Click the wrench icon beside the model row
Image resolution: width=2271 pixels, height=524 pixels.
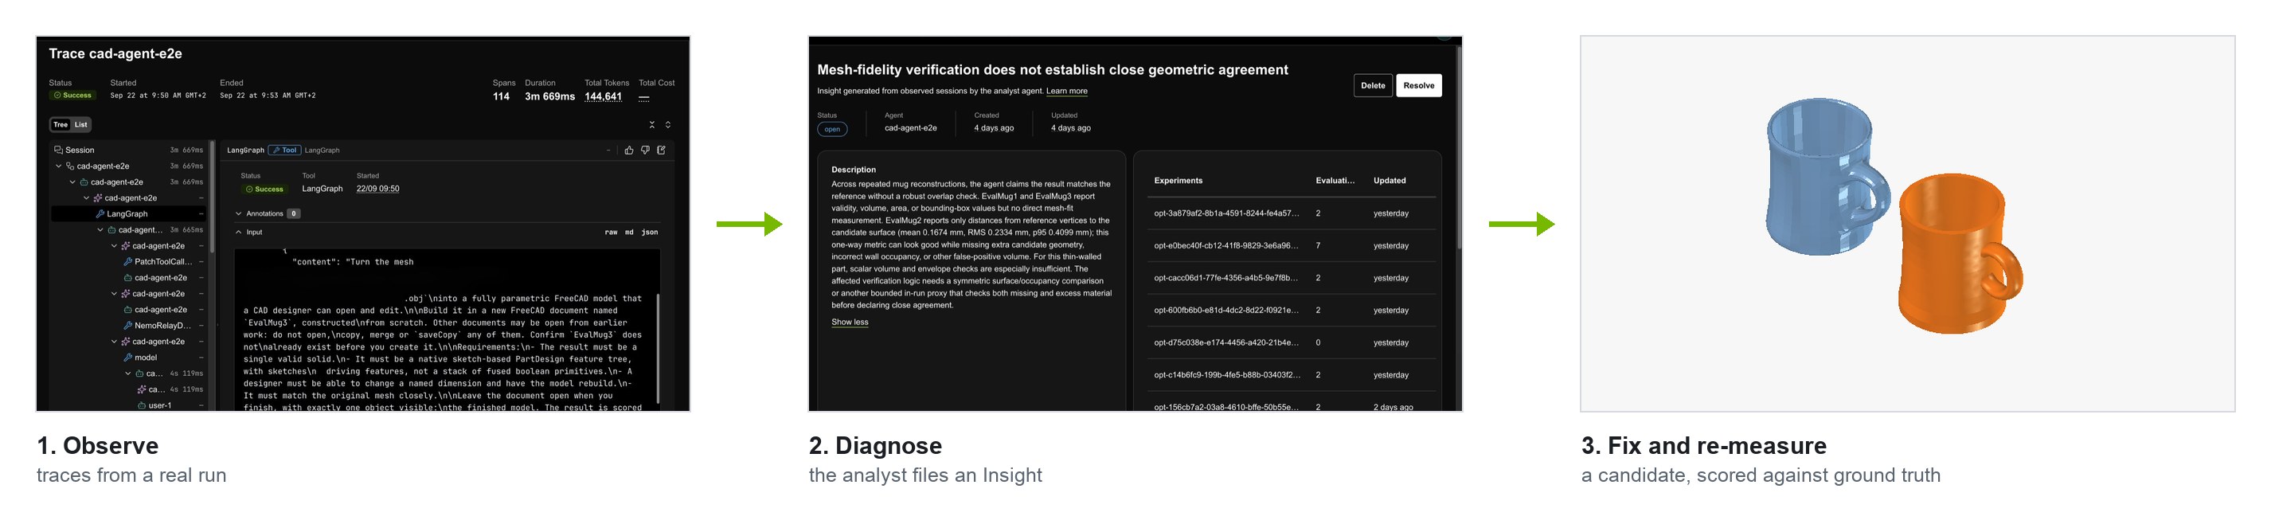coord(128,358)
